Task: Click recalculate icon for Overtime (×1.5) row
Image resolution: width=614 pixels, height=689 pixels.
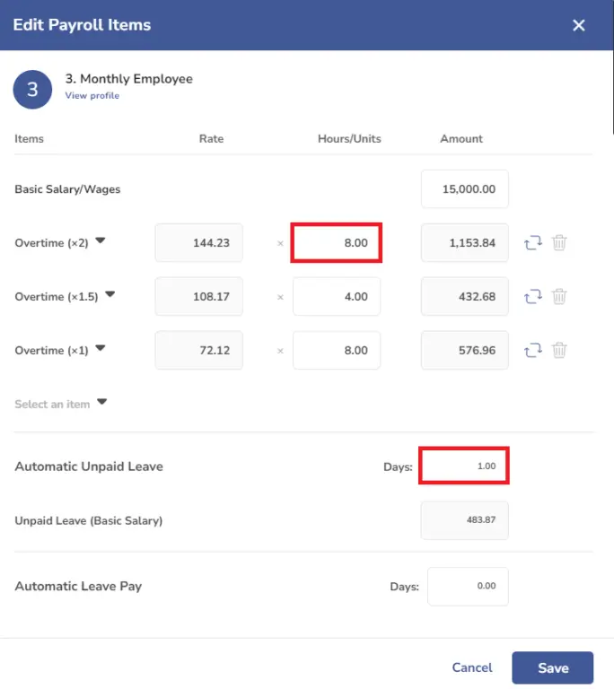Action: tap(533, 297)
